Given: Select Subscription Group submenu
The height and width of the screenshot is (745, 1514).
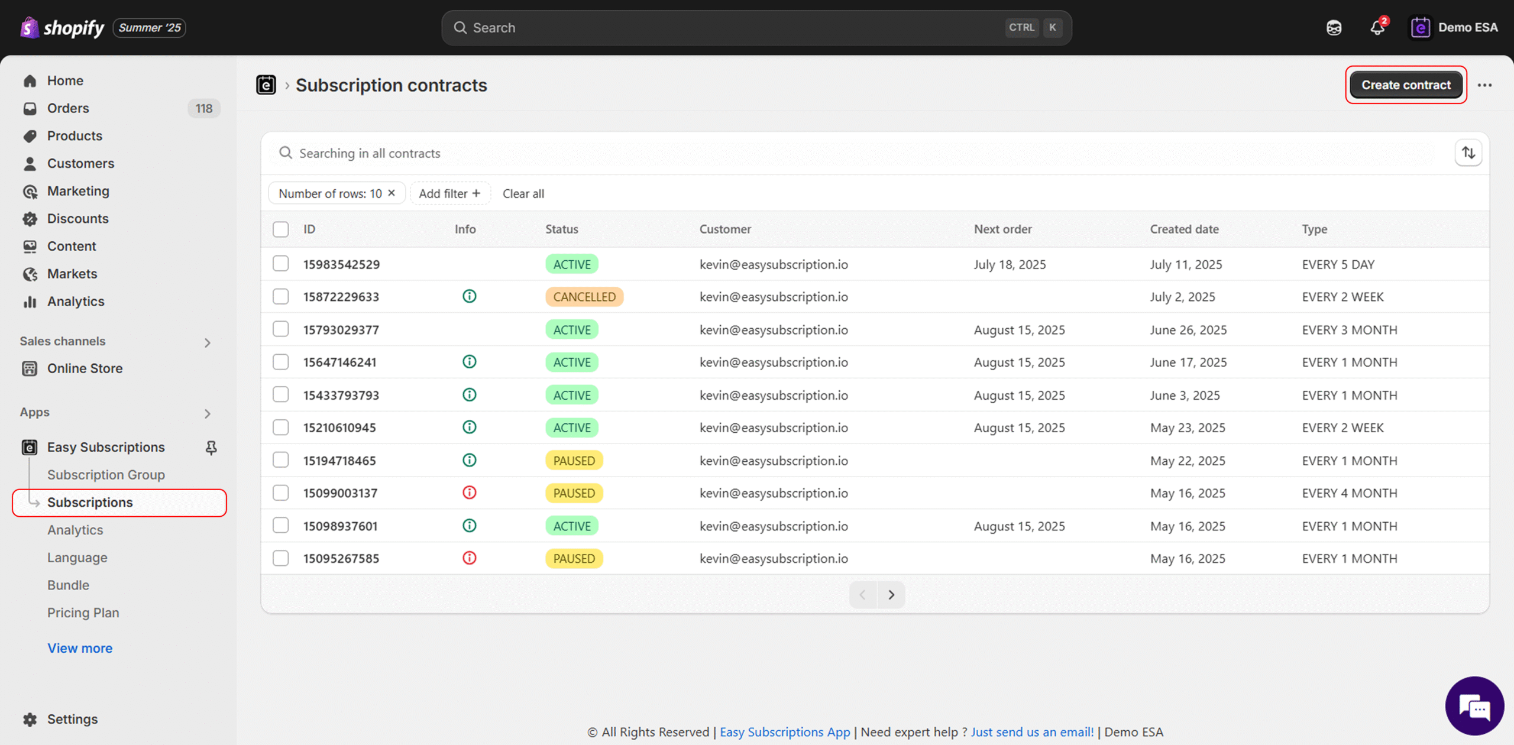Looking at the screenshot, I should pos(106,475).
